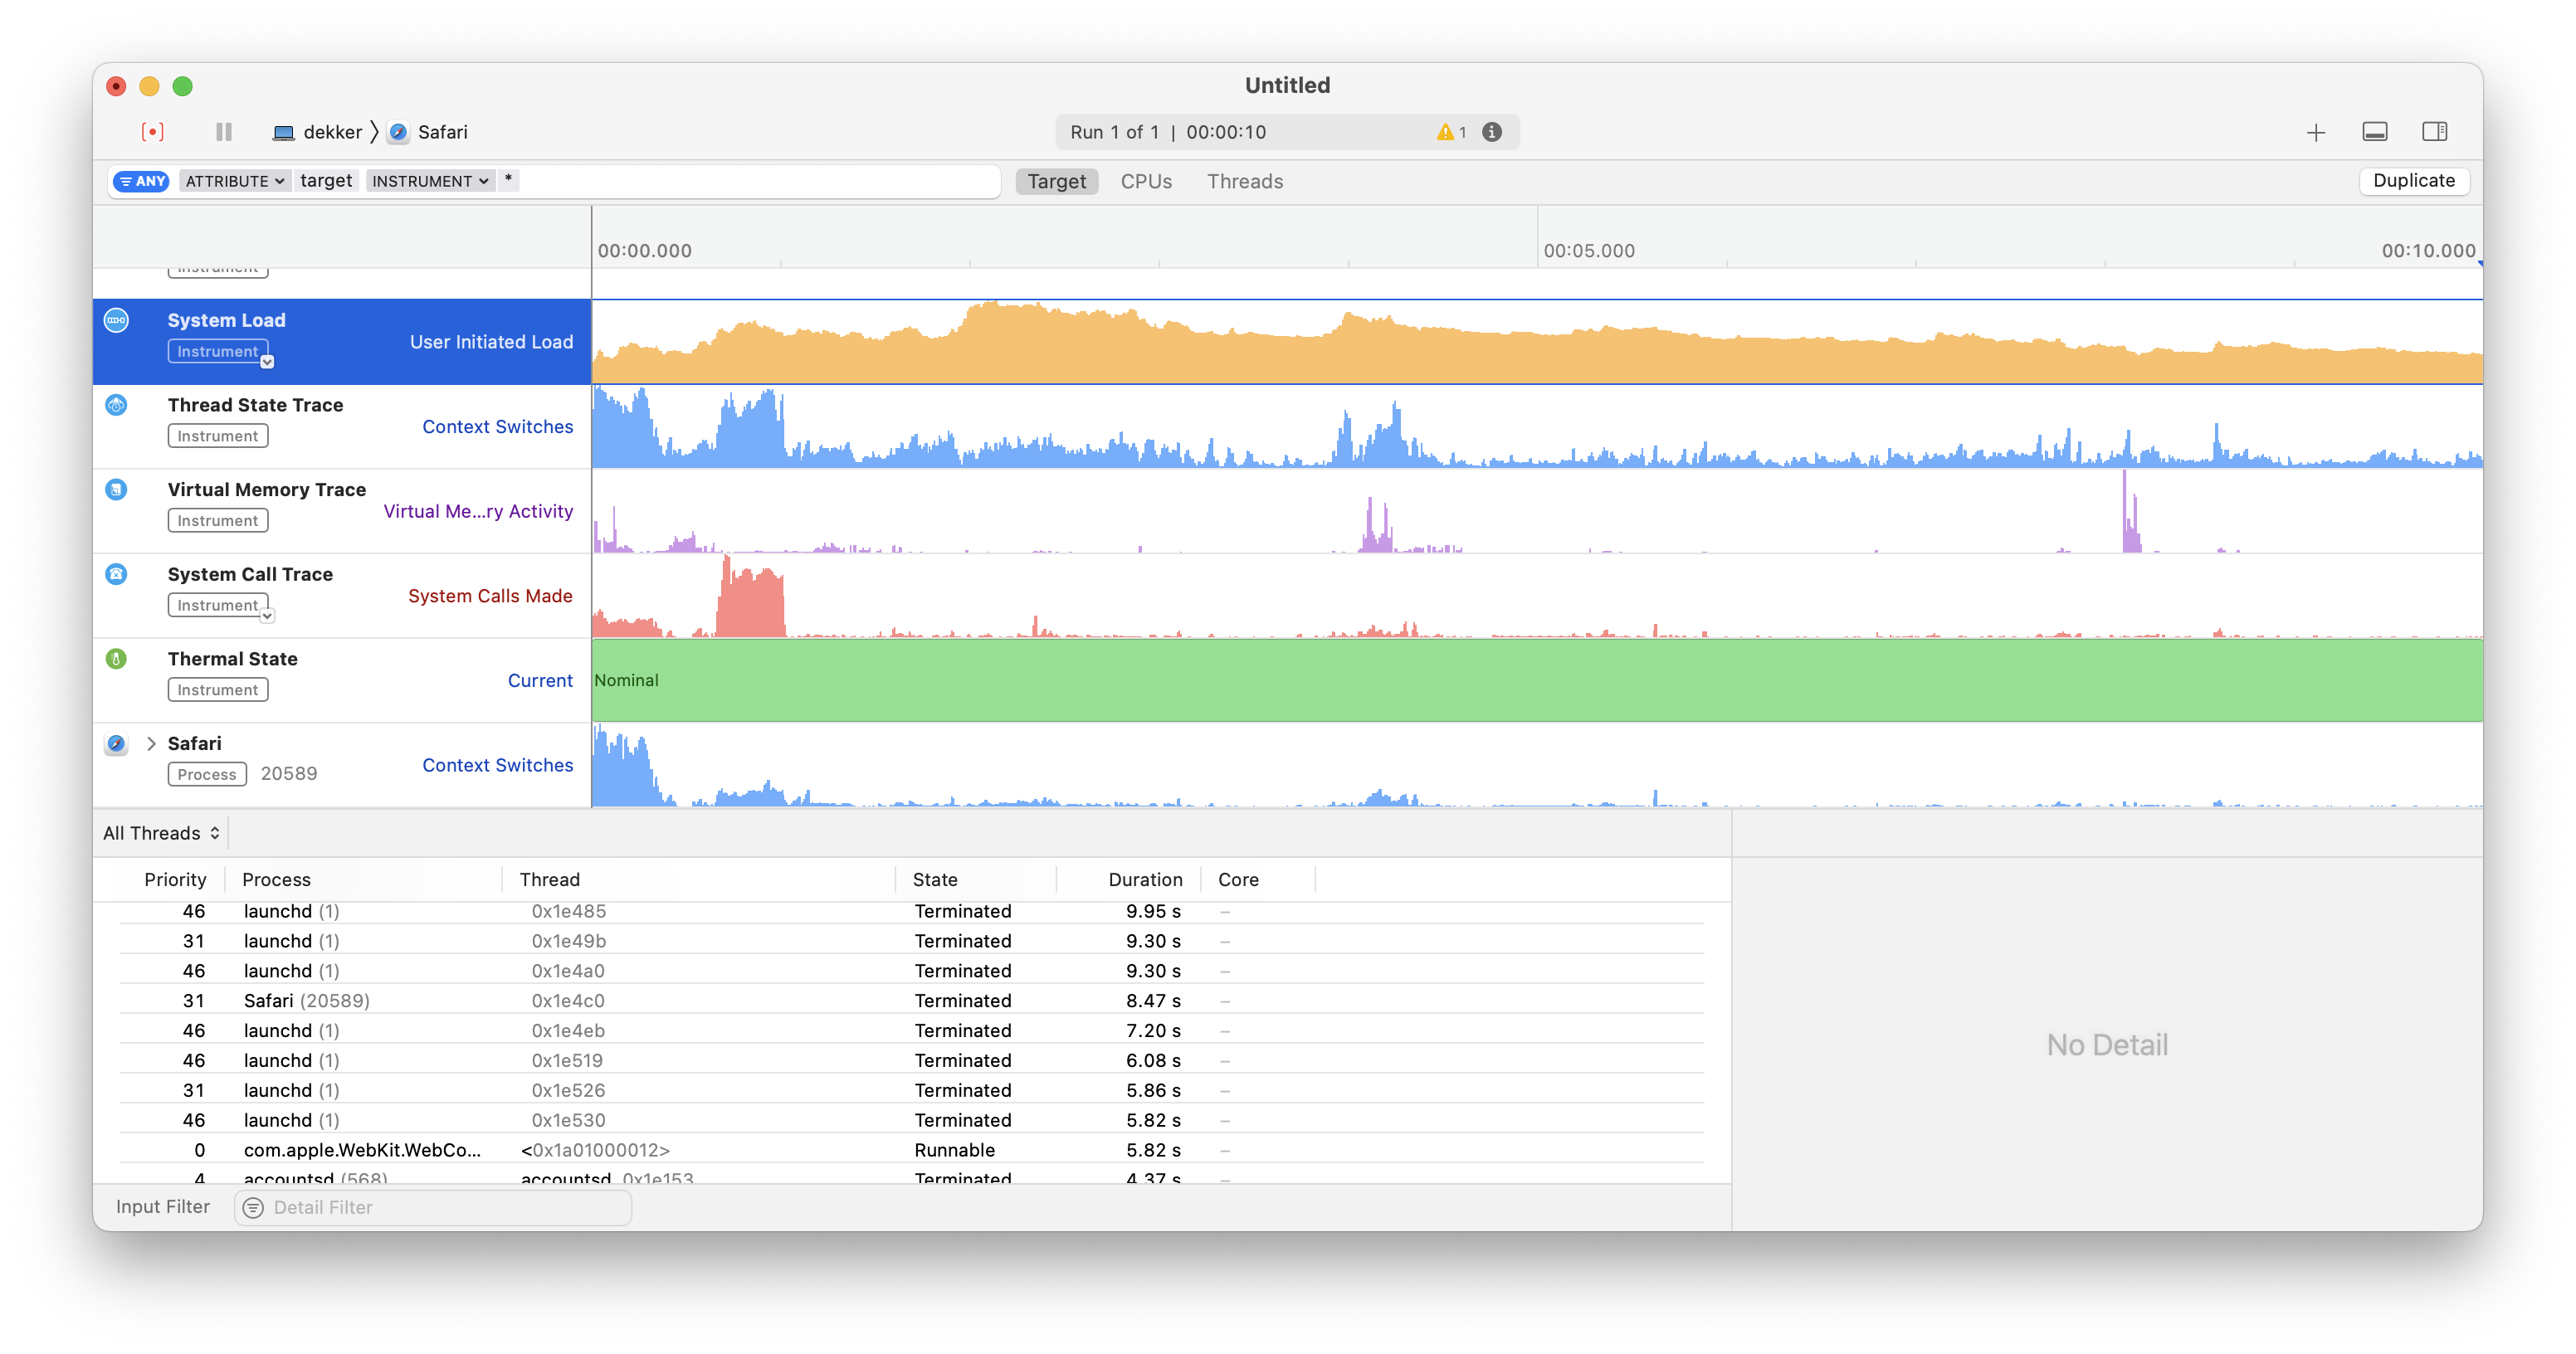Click the User Initiated Load label

click(491, 342)
